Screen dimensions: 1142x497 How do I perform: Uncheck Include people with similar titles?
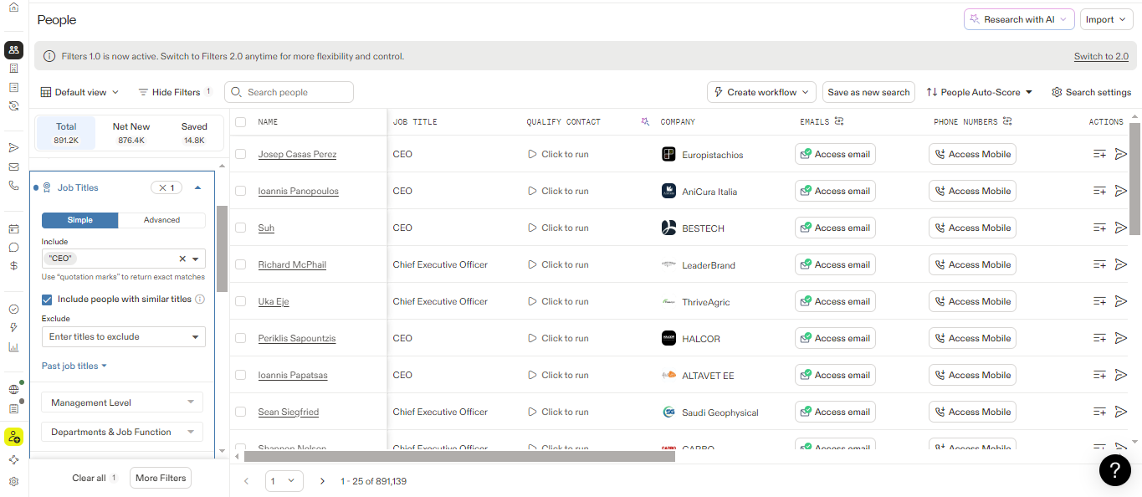(x=48, y=300)
